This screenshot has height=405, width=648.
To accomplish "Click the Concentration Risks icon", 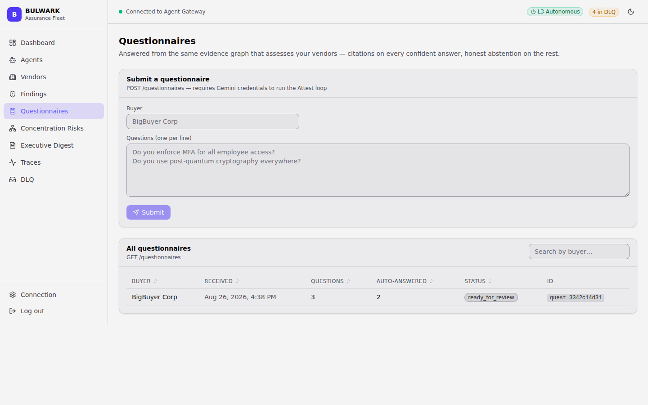I will (x=13, y=128).
